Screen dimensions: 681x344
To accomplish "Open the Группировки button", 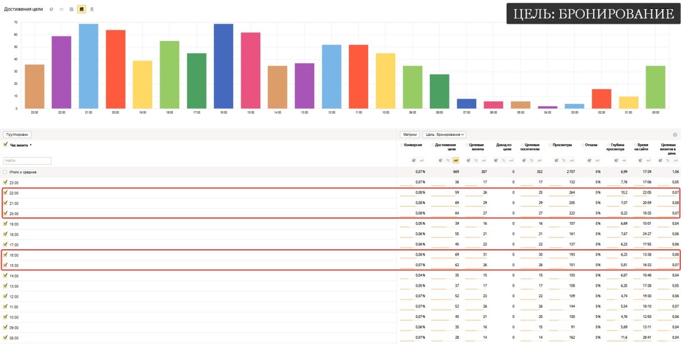I will click(x=17, y=135).
